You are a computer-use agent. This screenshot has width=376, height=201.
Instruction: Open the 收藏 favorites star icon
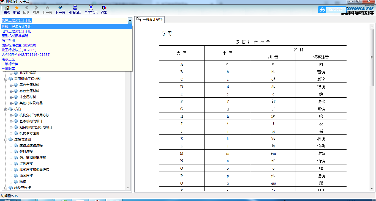pyautogui.click(x=17, y=8)
